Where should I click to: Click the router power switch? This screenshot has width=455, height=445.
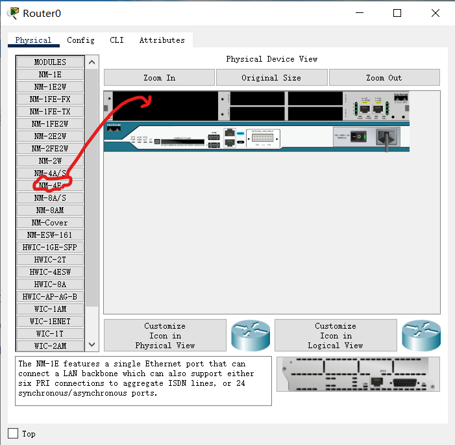[x=358, y=136]
